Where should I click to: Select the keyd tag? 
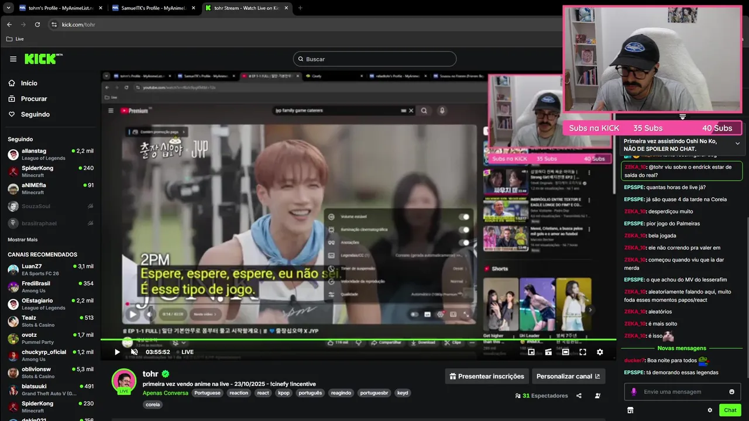403,393
